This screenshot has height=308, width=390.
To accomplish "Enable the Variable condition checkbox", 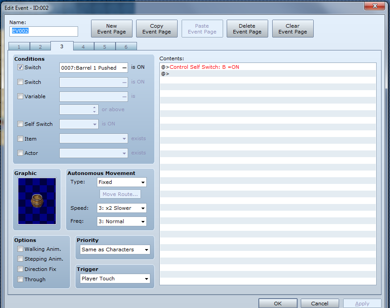I will (20, 96).
